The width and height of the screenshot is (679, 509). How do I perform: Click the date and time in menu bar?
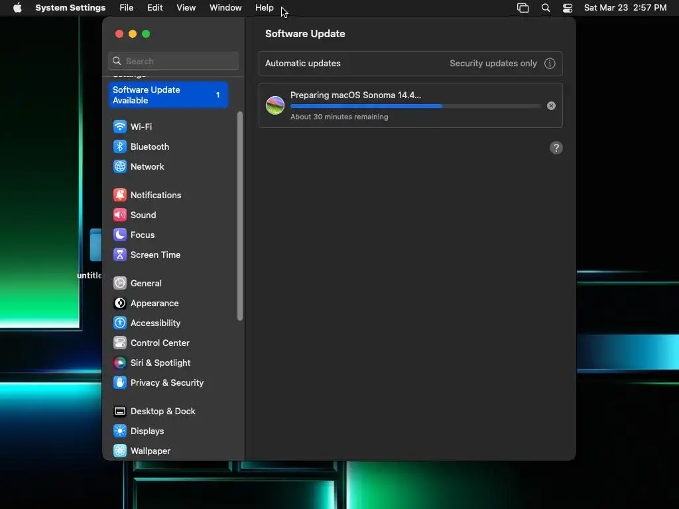[625, 8]
